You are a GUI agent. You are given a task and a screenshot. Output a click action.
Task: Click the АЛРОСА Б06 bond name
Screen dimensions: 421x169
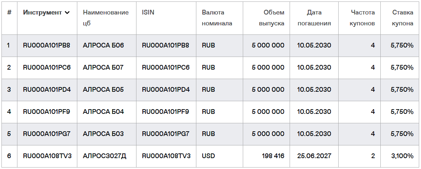point(103,45)
